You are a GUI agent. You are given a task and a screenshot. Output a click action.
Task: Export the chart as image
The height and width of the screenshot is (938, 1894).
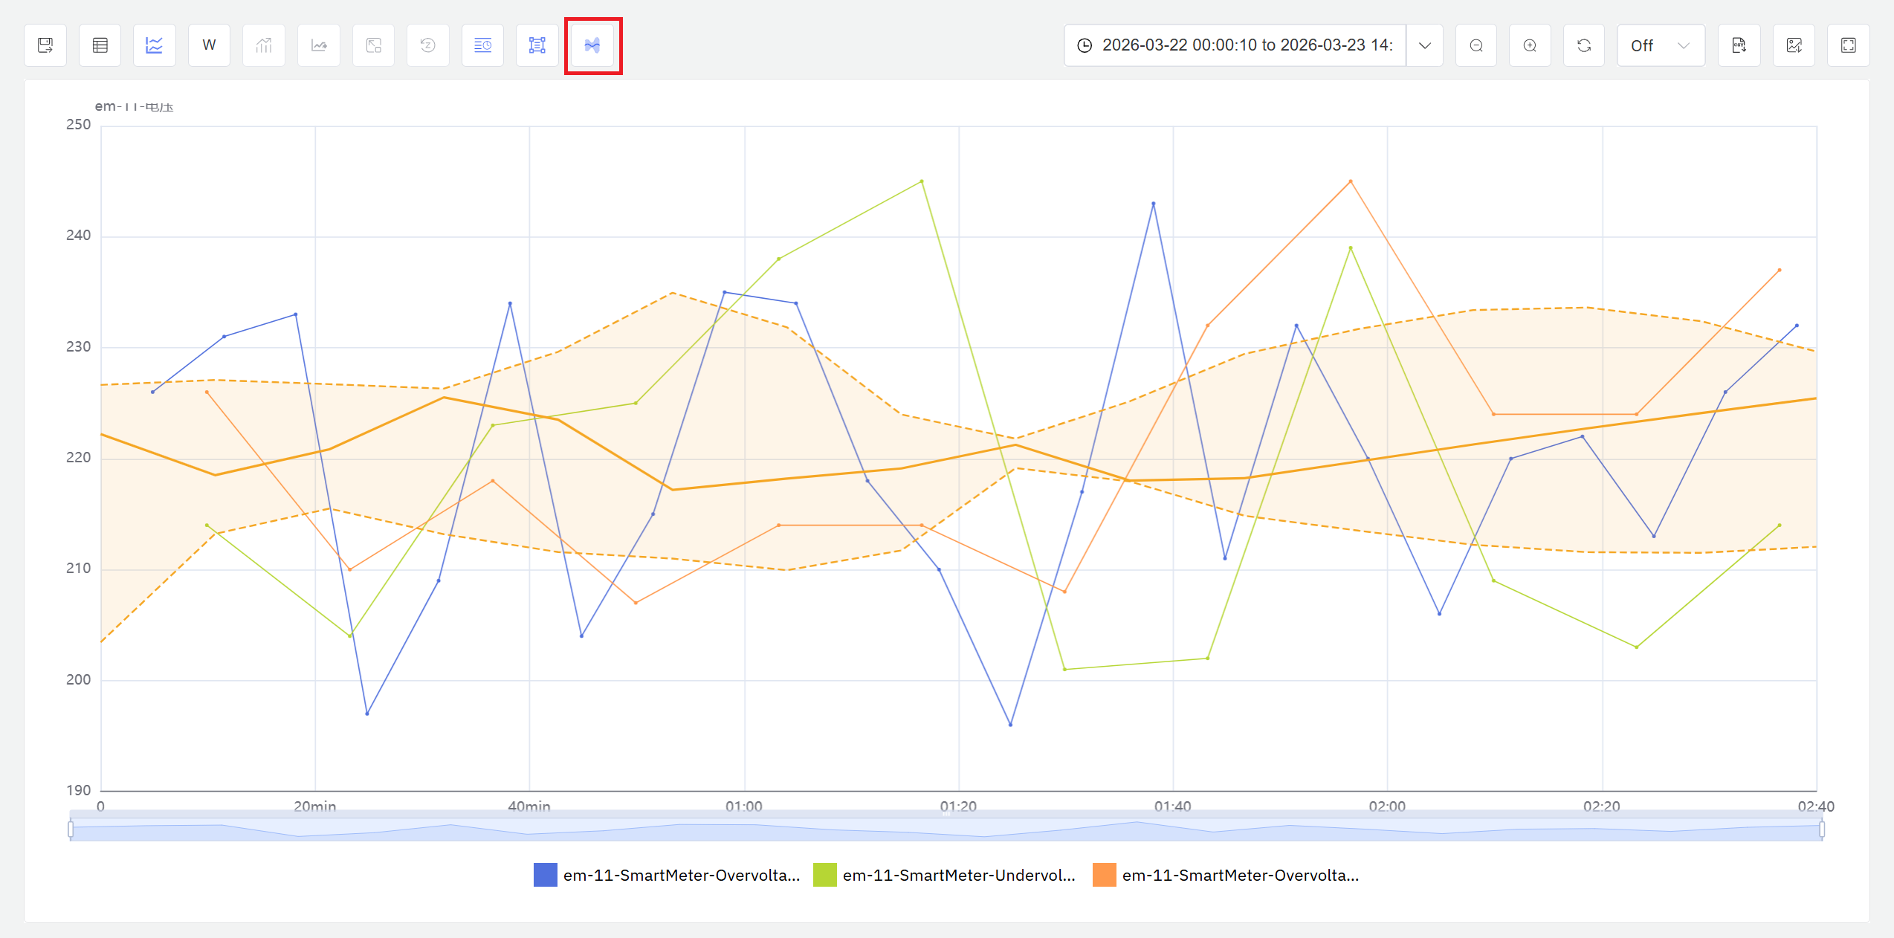[1794, 45]
